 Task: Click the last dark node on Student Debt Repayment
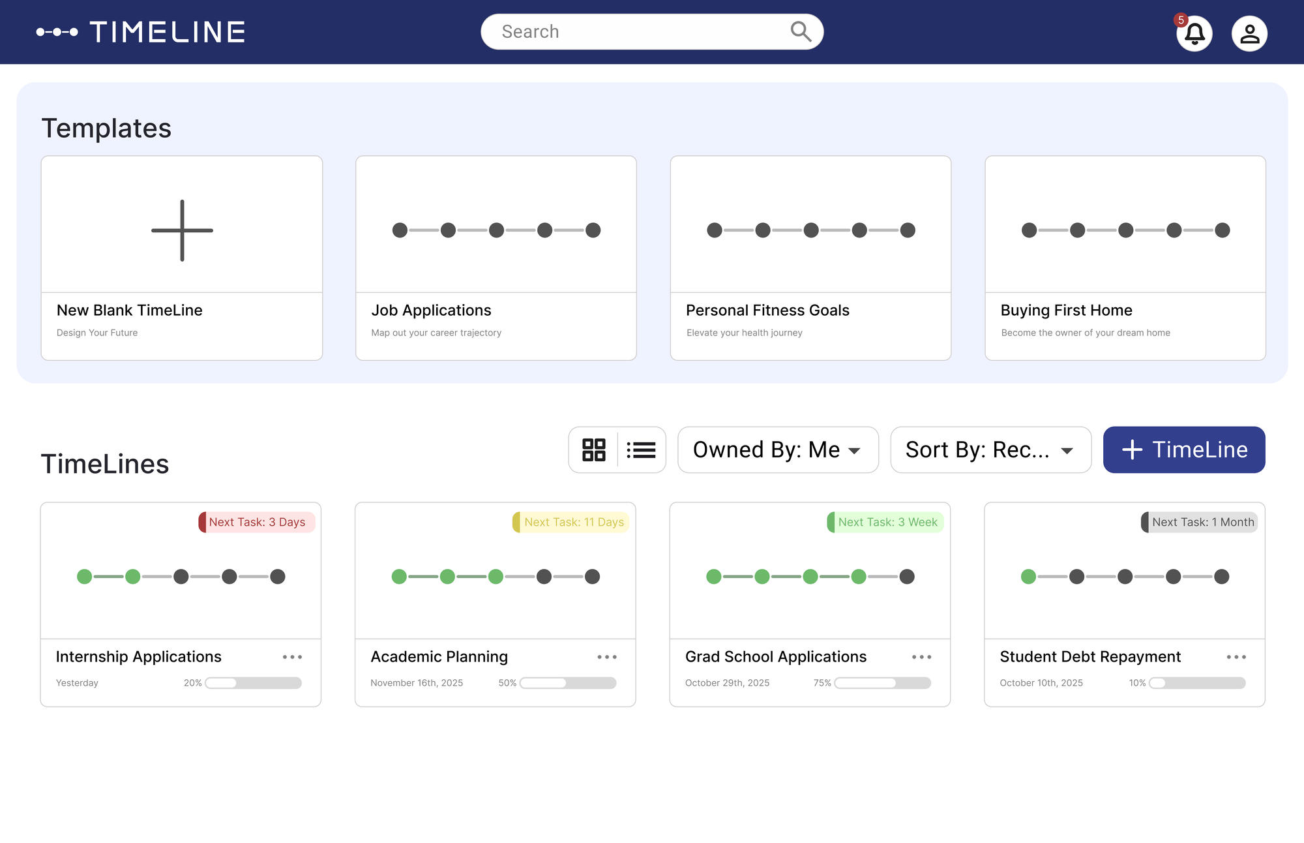(1222, 576)
